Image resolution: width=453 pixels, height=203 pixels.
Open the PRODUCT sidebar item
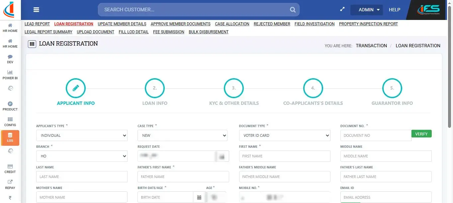pos(10,106)
